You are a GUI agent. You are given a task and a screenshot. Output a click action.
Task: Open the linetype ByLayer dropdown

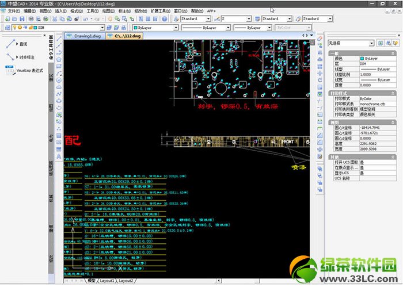pos(228,28)
